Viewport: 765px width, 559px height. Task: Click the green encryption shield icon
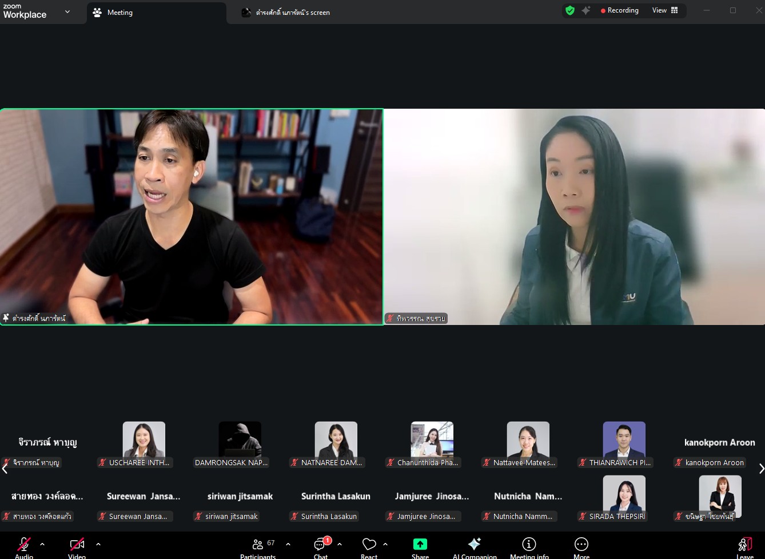pos(570,10)
